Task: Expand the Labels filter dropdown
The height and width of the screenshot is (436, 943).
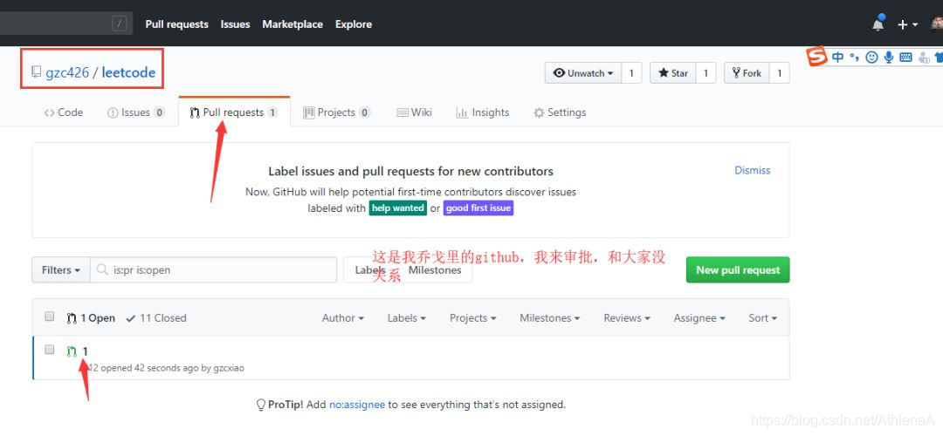Action: pos(407,318)
